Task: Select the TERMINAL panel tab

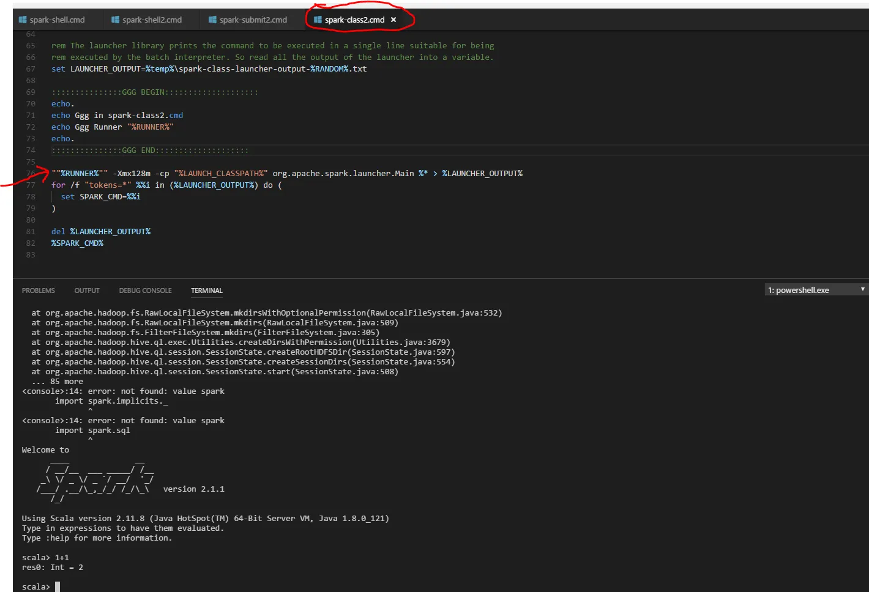Action: (206, 290)
